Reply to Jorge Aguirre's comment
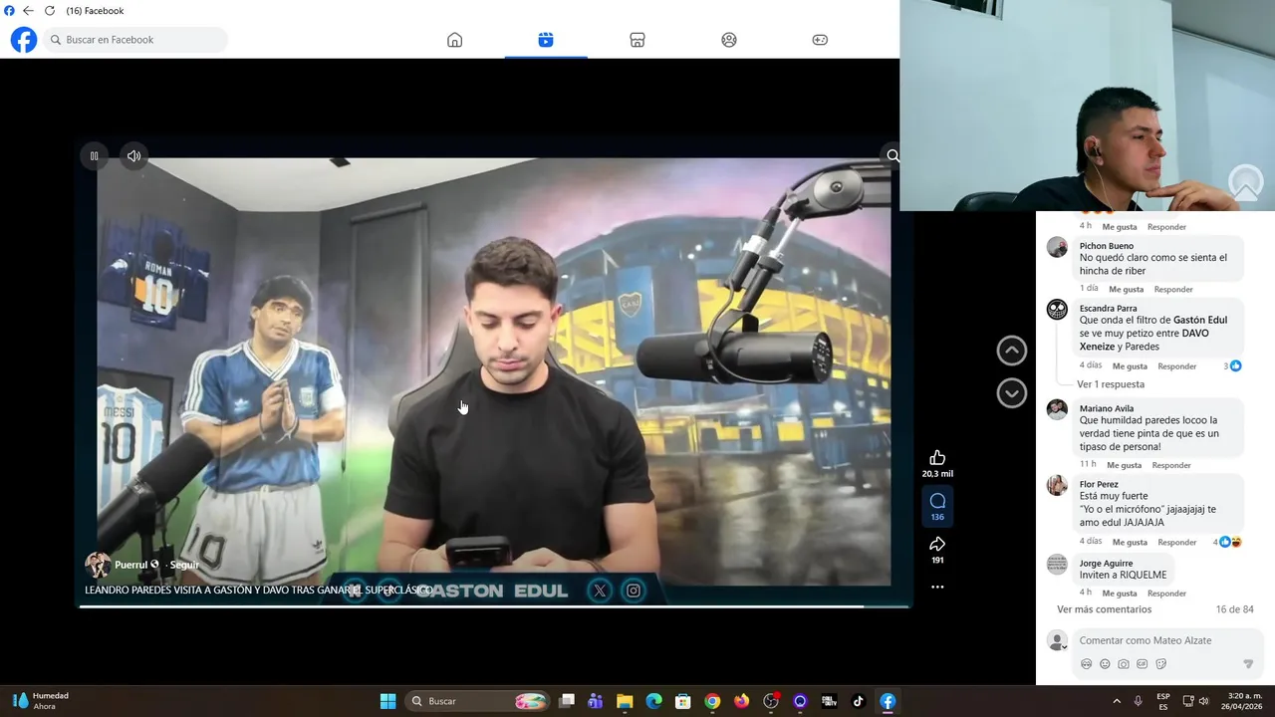Viewport: 1275px width, 717px height. (x=1166, y=593)
